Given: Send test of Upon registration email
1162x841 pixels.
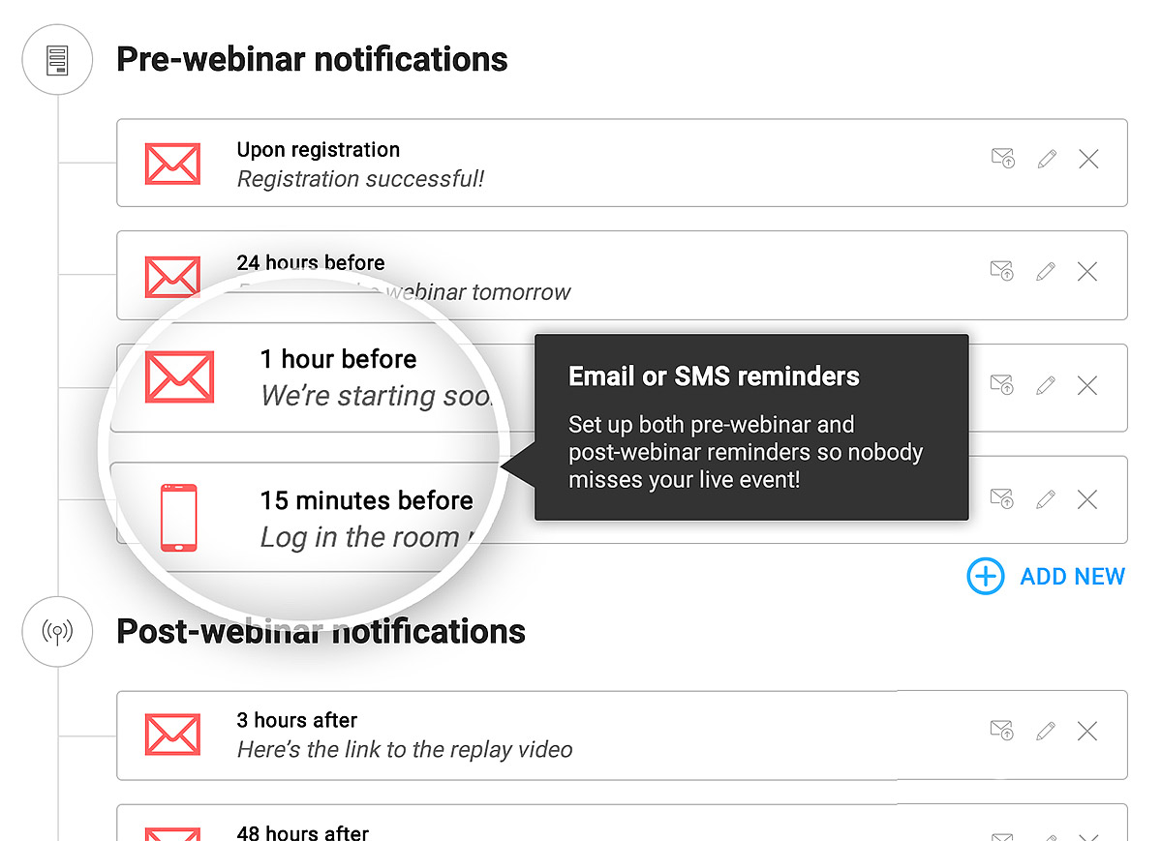Looking at the screenshot, I should point(1002,159).
